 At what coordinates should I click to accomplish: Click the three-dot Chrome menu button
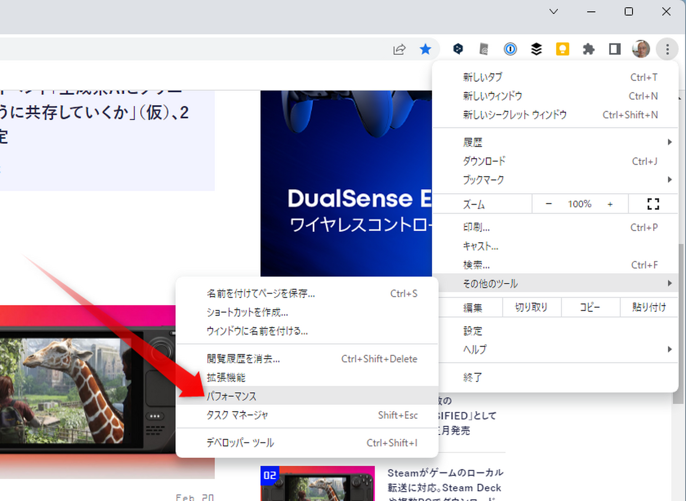[x=667, y=49]
